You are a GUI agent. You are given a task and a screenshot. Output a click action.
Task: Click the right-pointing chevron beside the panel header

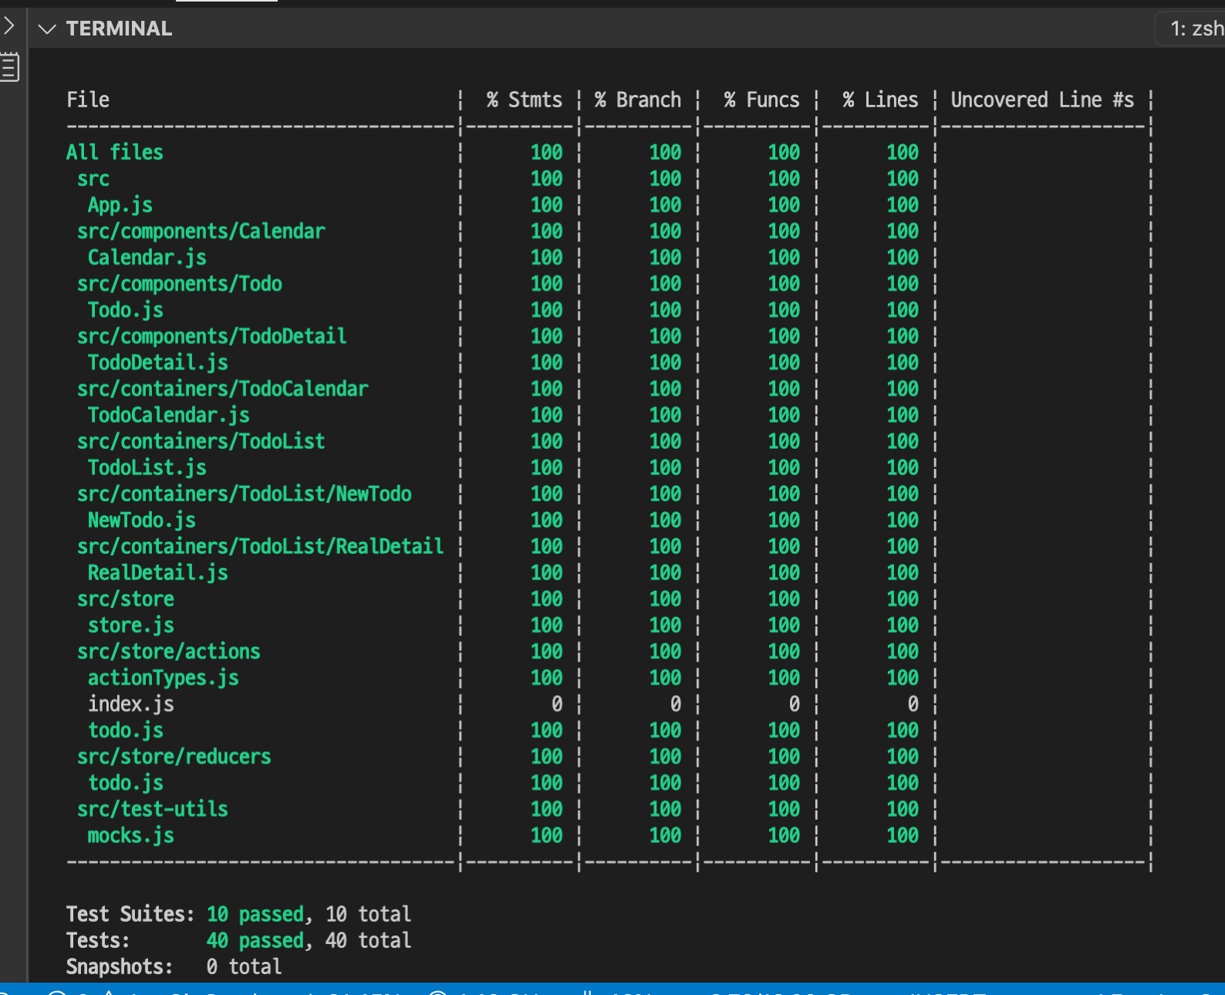[8, 25]
